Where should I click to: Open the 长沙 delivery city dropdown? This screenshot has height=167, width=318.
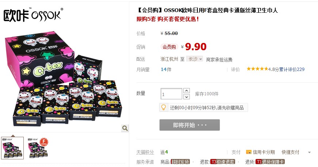(x=195, y=59)
